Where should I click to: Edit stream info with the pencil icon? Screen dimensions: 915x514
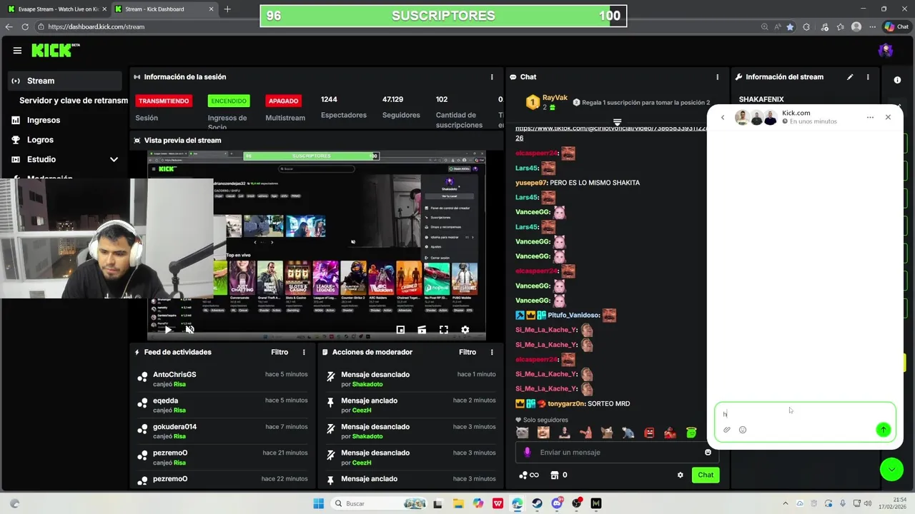click(850, 77)
